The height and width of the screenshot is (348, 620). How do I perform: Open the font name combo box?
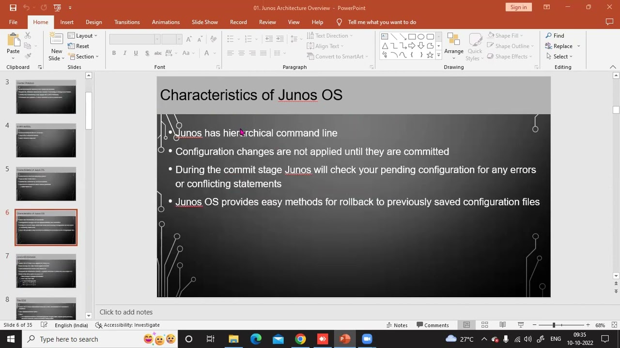[x=135, y=39]
